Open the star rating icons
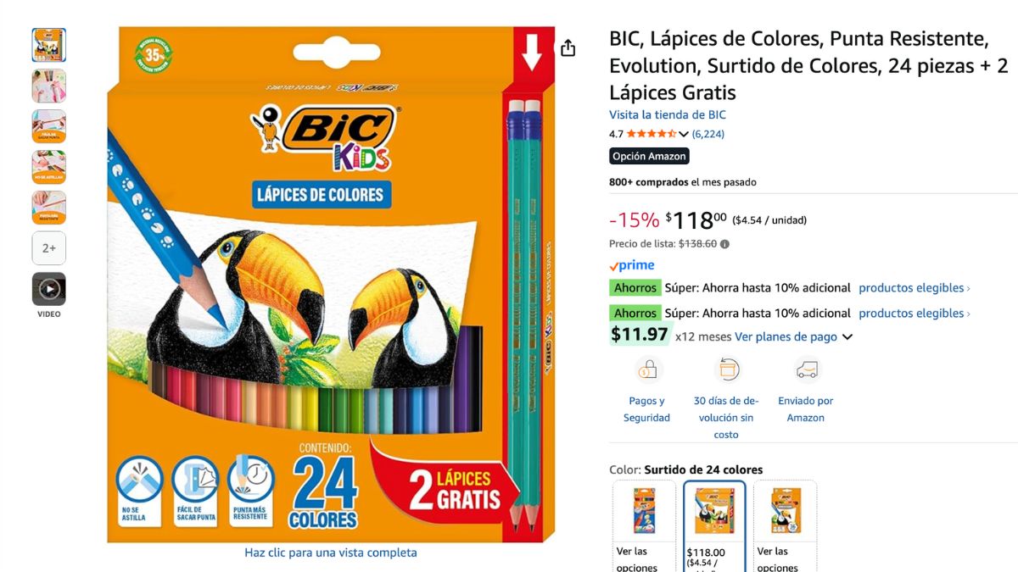Screen dimensions: 1018x572 click(x=651, y=134)
